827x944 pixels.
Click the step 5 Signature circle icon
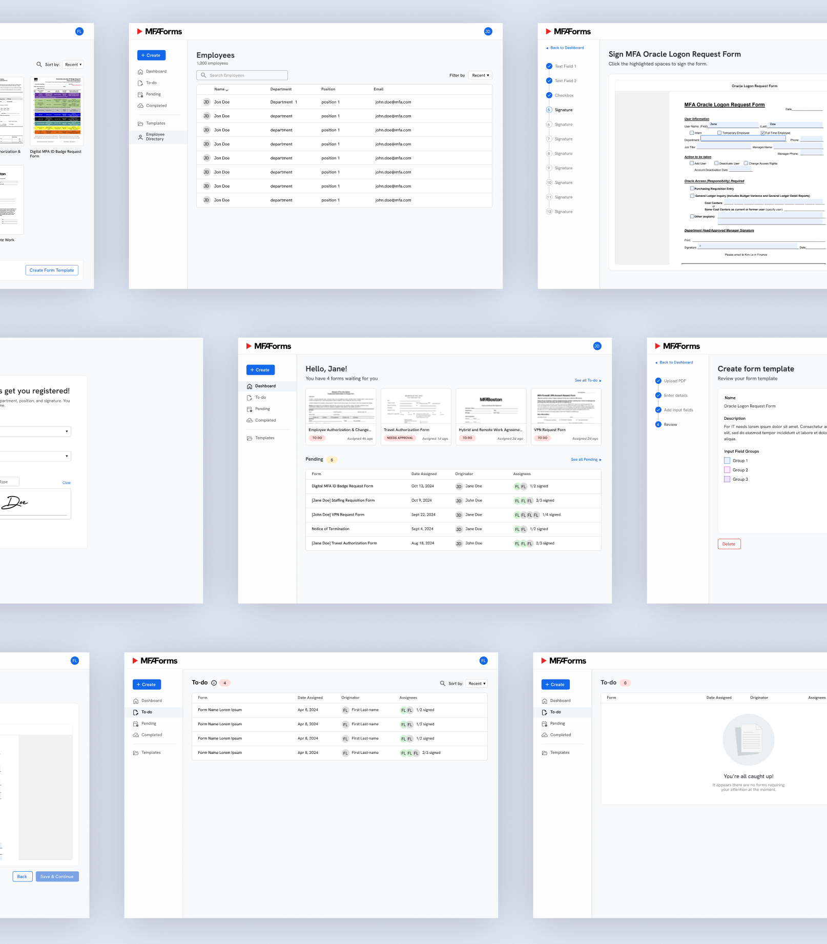(x=549, y=110)
